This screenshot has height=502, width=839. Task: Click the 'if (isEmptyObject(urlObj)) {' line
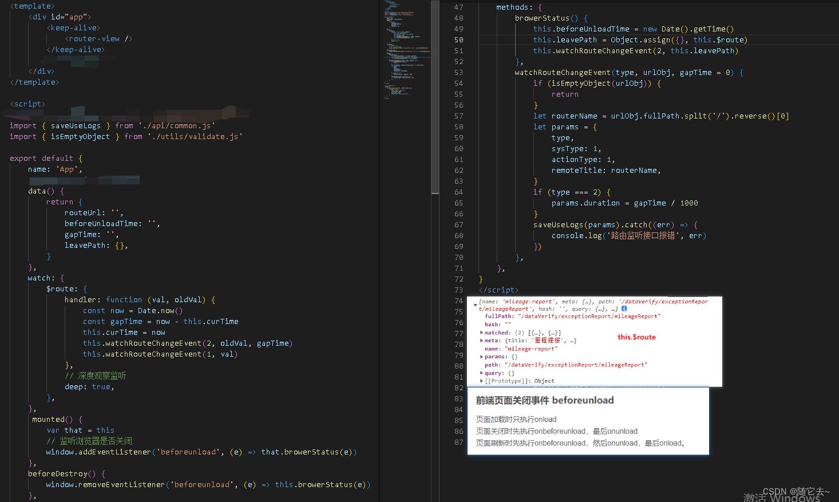pyautogui.click(x=597, y=84)
